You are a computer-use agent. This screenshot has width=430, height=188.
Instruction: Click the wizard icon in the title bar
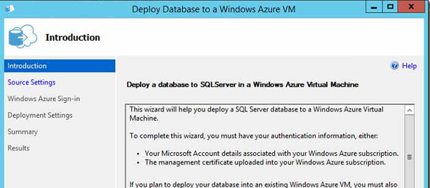coord(8,9)
